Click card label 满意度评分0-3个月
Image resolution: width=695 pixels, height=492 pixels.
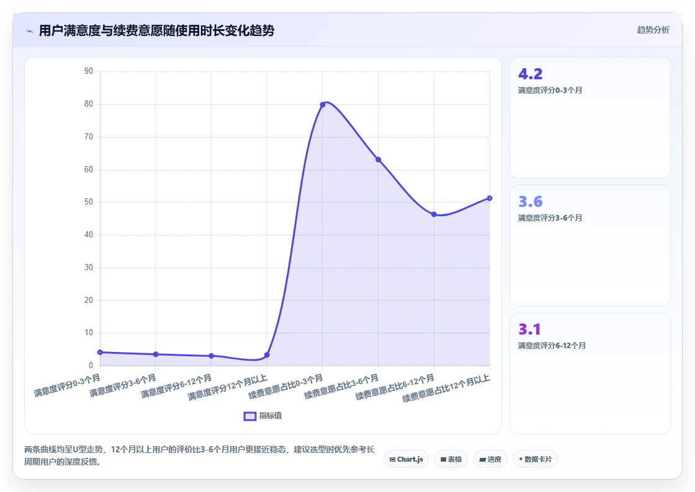(550, 90)
